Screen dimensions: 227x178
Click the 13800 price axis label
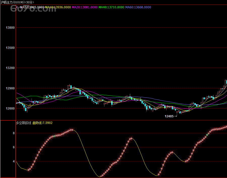click(10, 28)
